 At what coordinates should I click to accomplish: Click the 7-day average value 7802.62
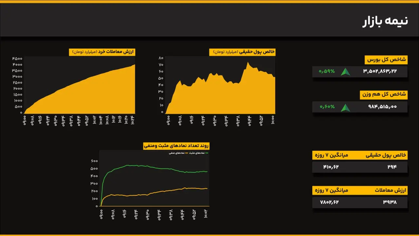[x=329, y=202]
